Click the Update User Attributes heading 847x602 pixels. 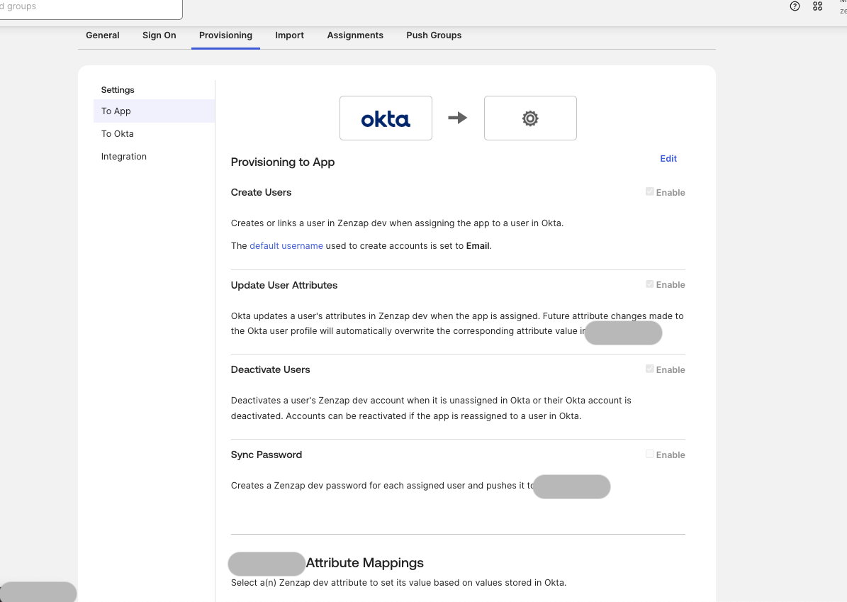[x=284, y=285]
